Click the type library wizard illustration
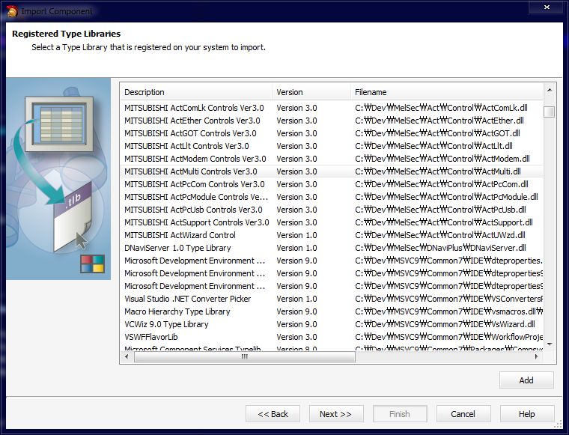The height and width of the screenshot is (435, 569). pyautogui.click(x=58, y=178)
